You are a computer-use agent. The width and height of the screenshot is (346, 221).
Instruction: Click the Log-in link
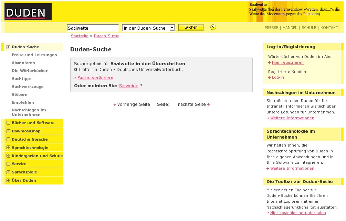pyautogui.click(x=278, y=77)
